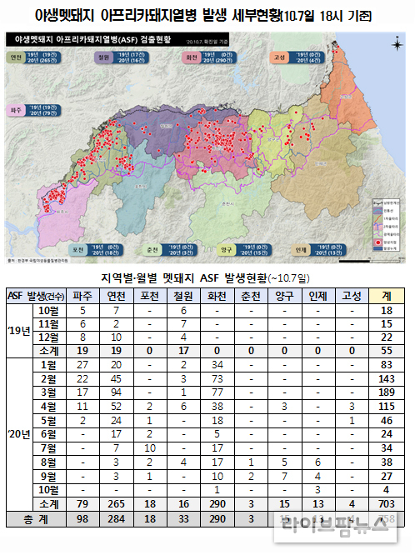Click the '20년 3월 total cell 189
The height and width of the screenshot is (555, 415).
387,392
